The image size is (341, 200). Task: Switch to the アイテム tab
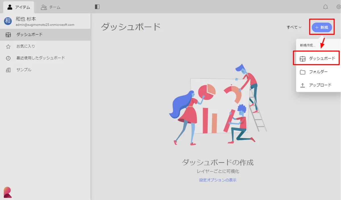(19, 7)
